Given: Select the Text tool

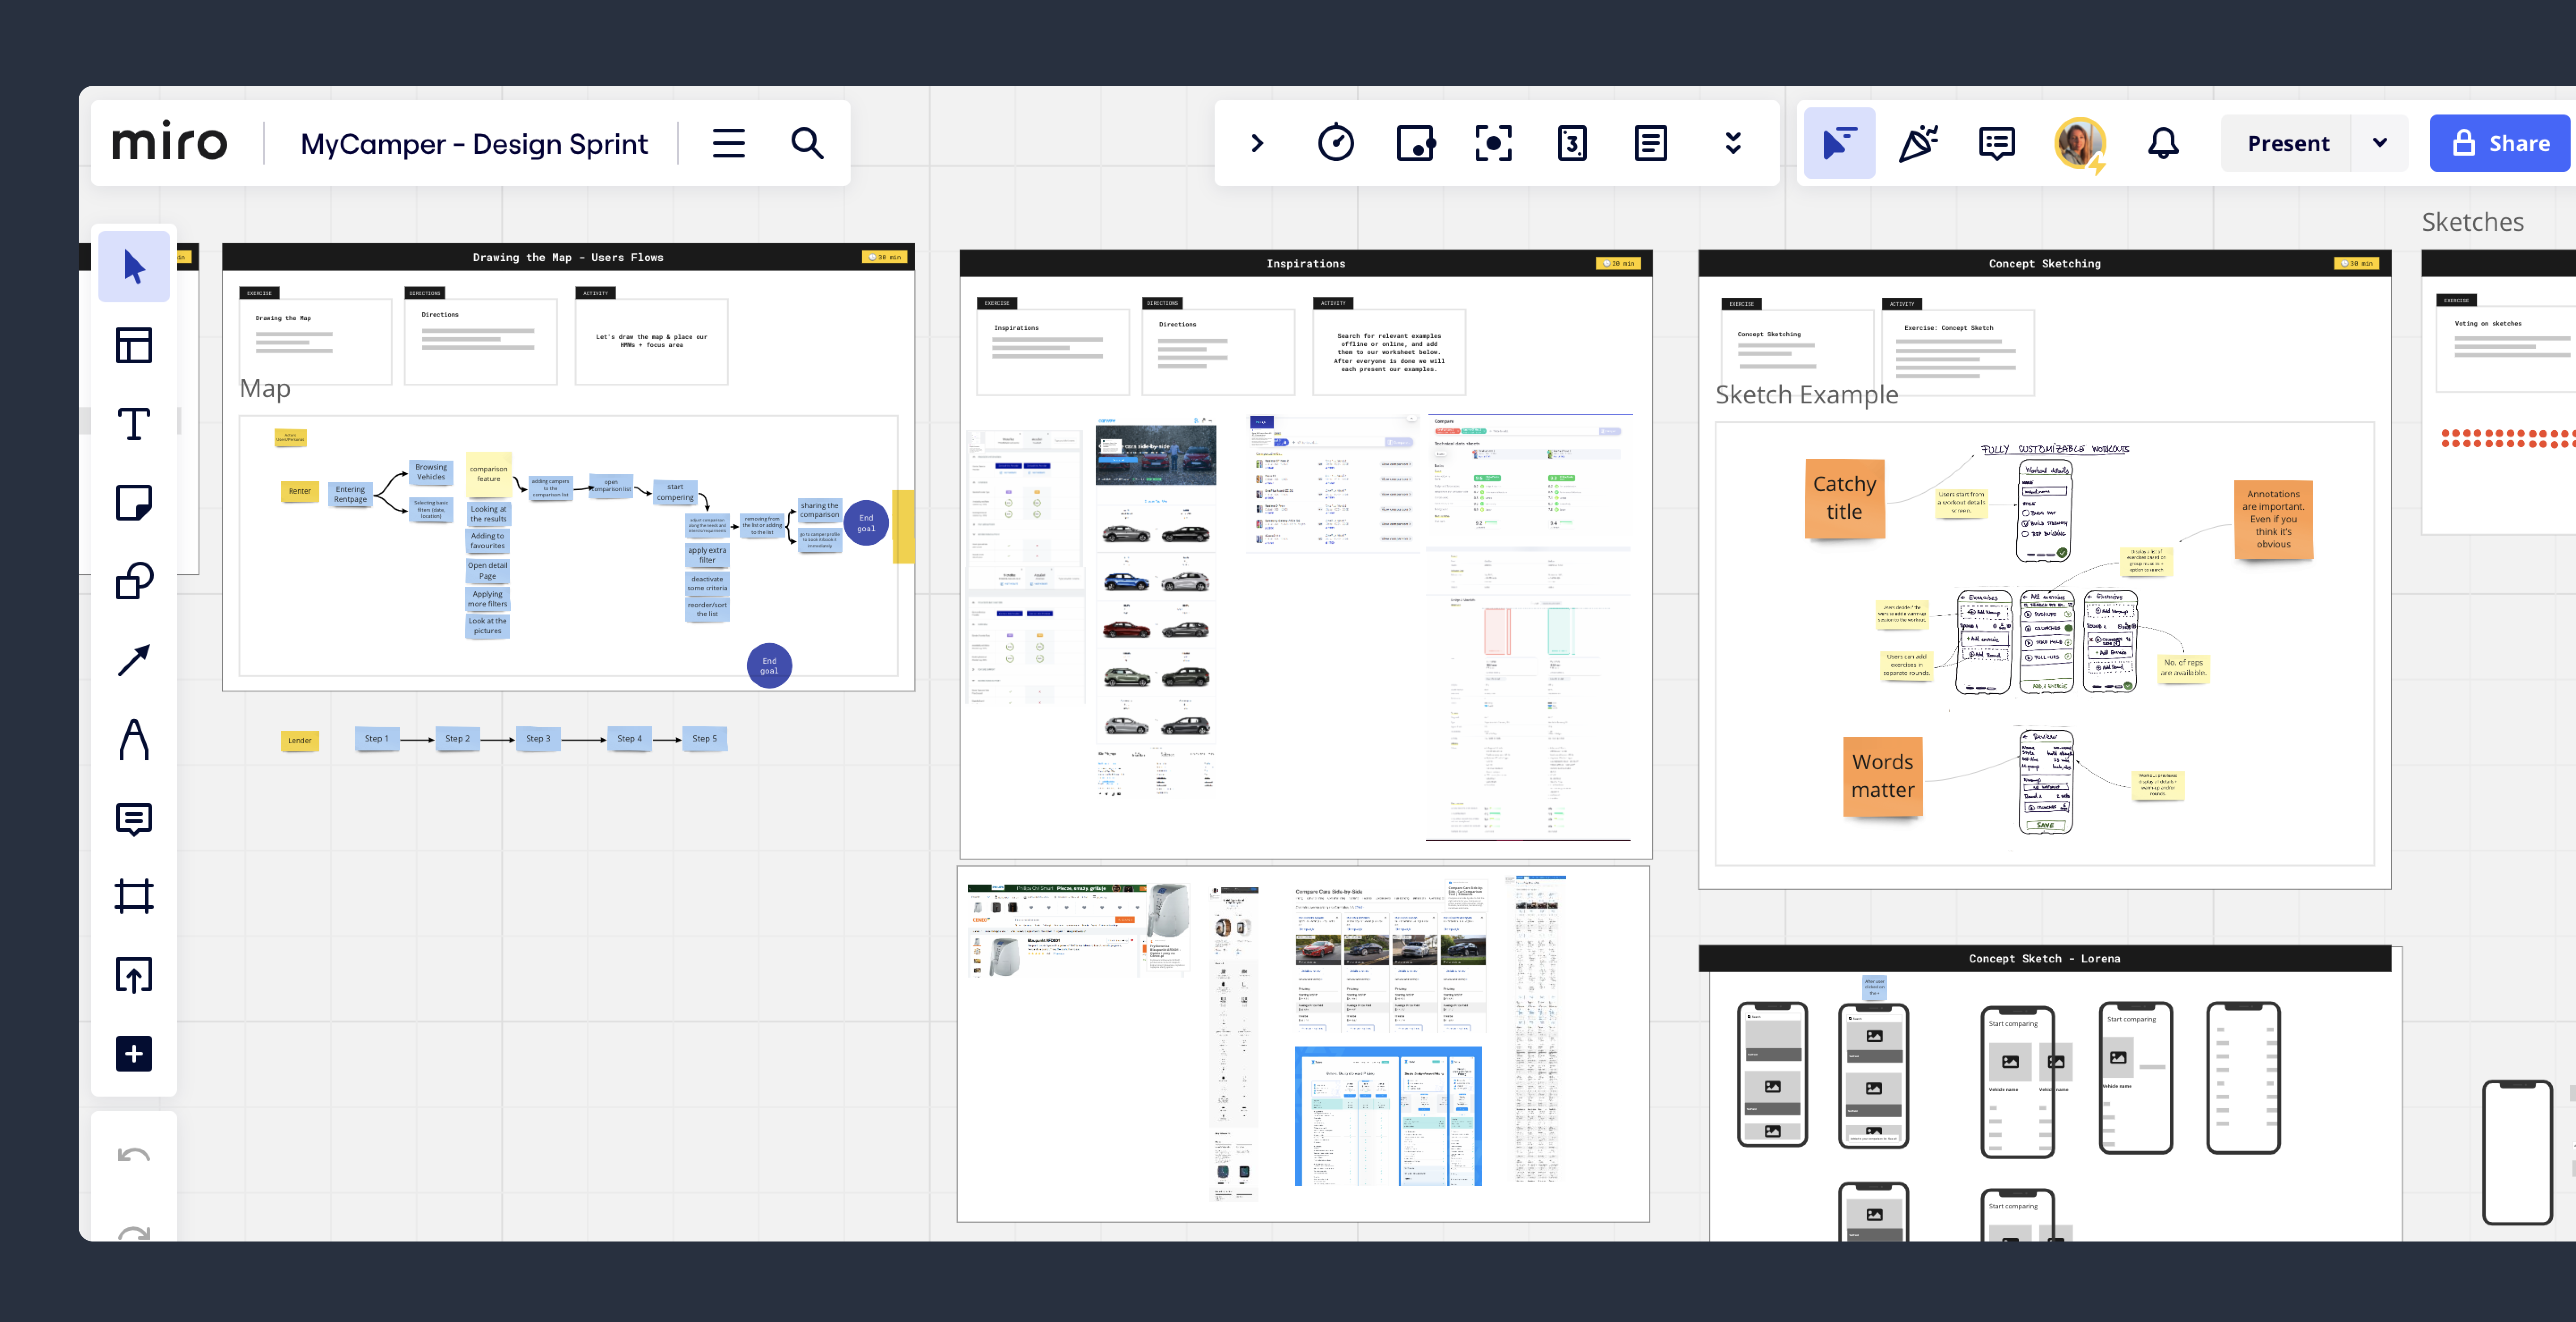Looking at the screenshot, I should point(134,424).
